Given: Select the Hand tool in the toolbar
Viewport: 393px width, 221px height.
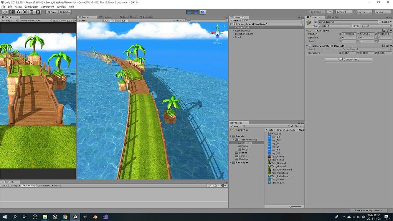Looking at the screenshot, I should point(5,12).
